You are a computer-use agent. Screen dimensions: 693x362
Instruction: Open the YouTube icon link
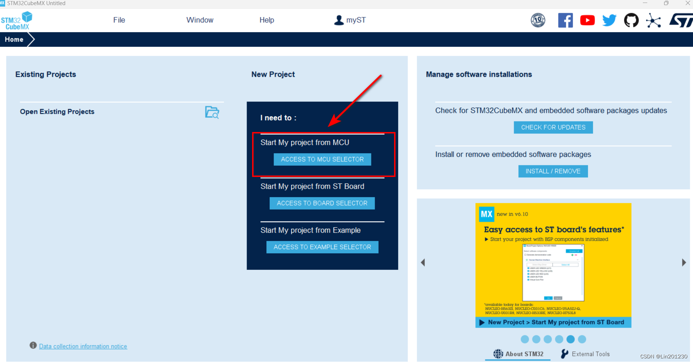coord(587,20)
